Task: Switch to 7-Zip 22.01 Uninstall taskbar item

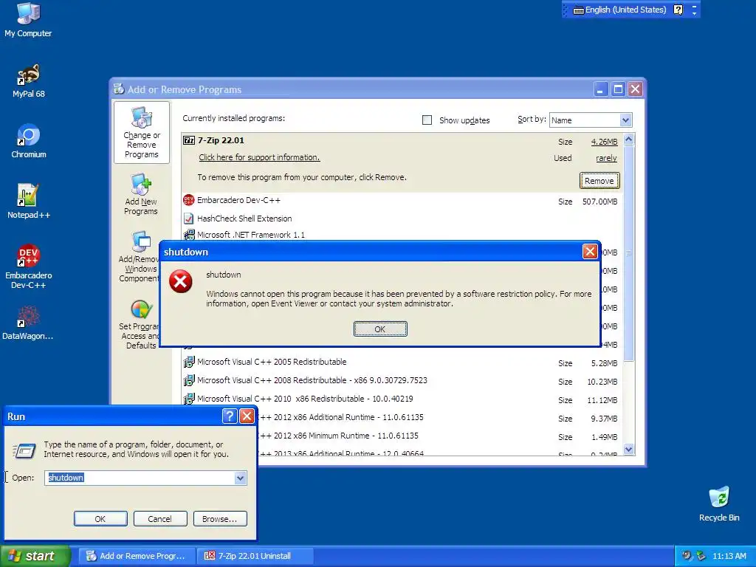Action: (255, 556)
